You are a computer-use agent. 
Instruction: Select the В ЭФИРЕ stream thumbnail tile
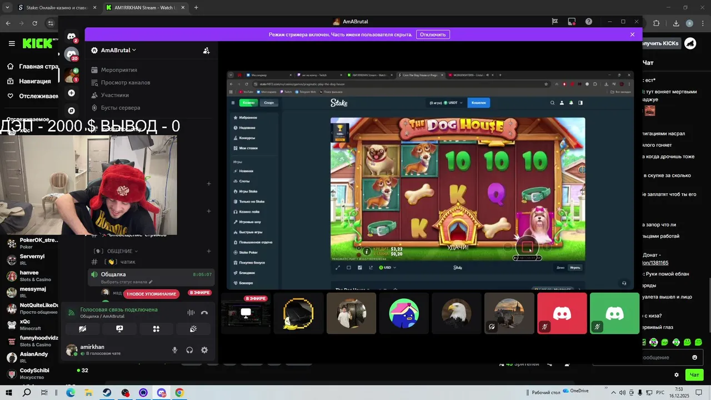tap(246, 313)
